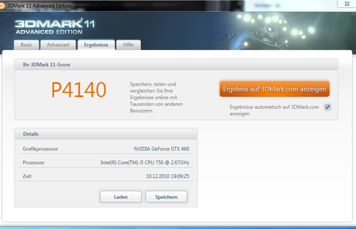Screen dimensions: 356x229
Task: Click Ergebnis auf 3DMark.com anzeigen button
Action: (x=274, y=89)
